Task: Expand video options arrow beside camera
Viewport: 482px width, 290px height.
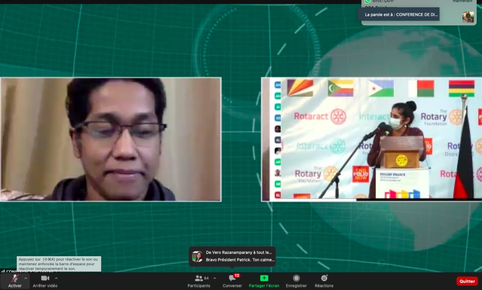Action: 56,278
